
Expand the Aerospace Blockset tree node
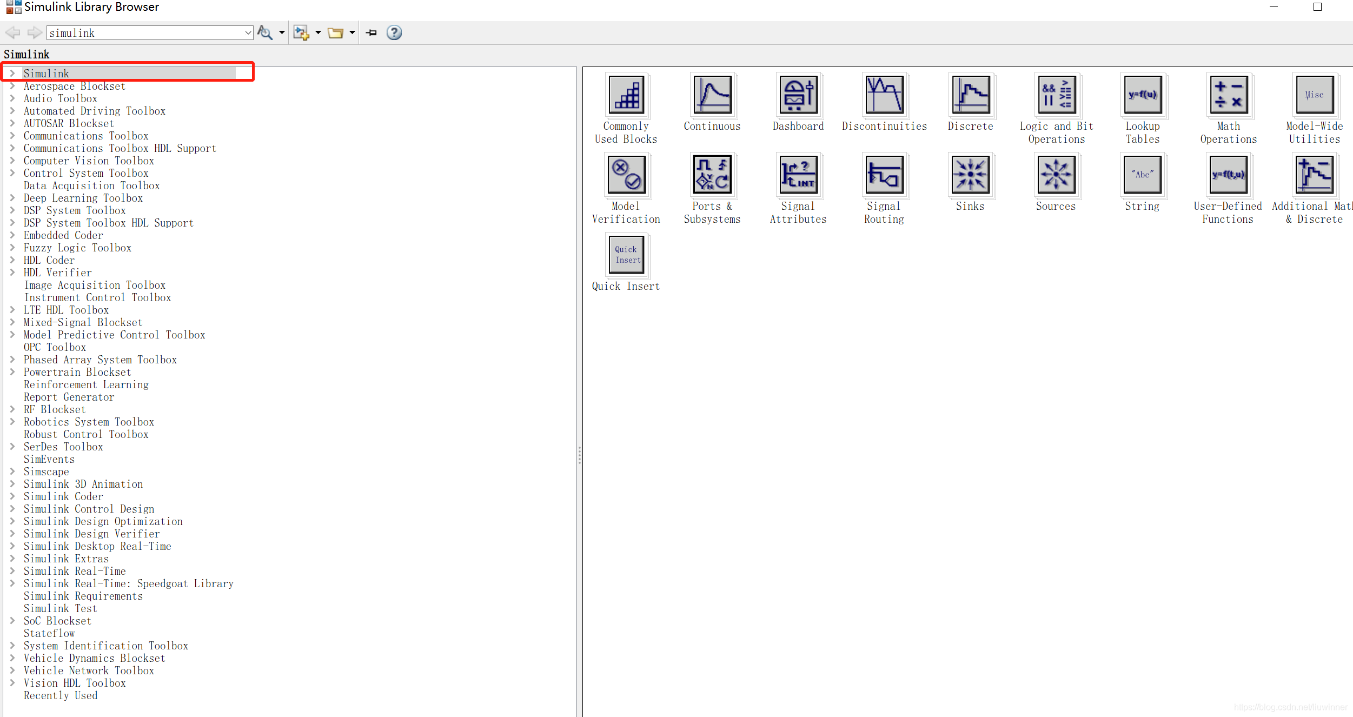coord(12,86)
